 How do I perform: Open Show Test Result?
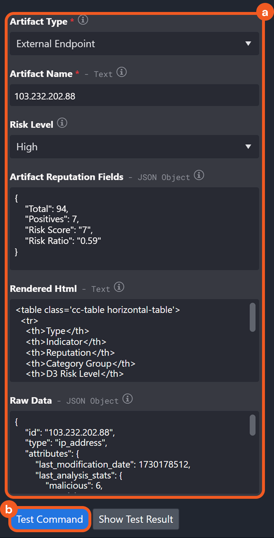(136, 519)
